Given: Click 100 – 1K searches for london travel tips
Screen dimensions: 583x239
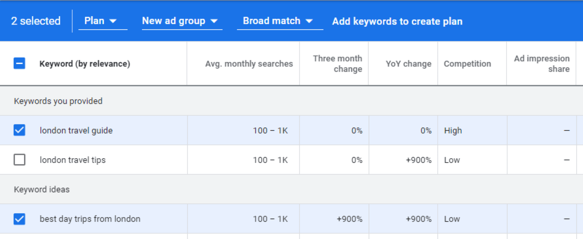Looking at the screenshot, I should [270, 160].
